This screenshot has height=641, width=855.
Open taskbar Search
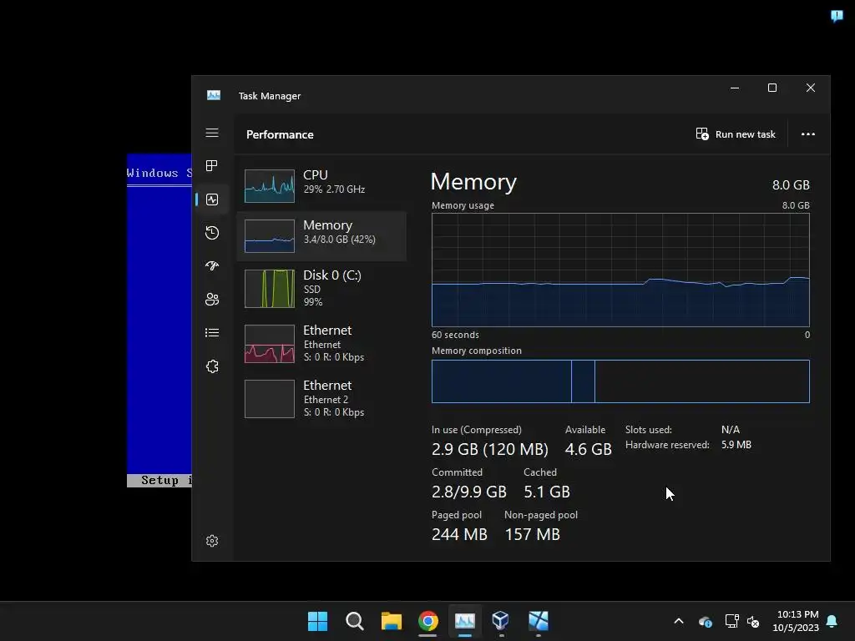354,621
